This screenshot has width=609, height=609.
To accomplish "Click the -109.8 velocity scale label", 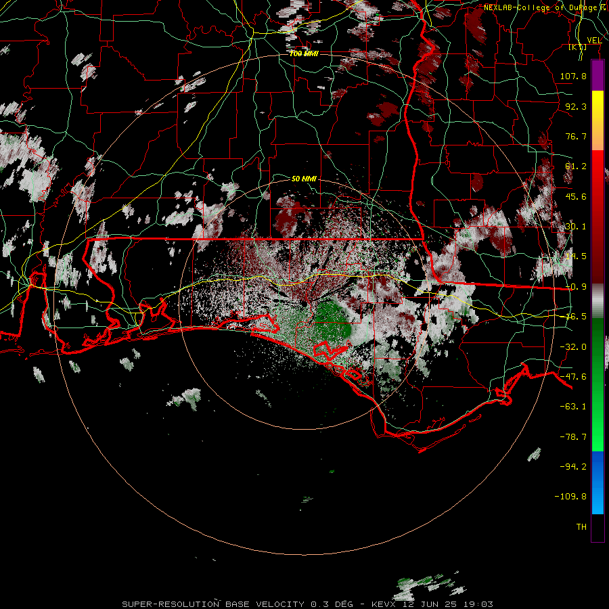I will pyautogui.click(x=570, y=497).
